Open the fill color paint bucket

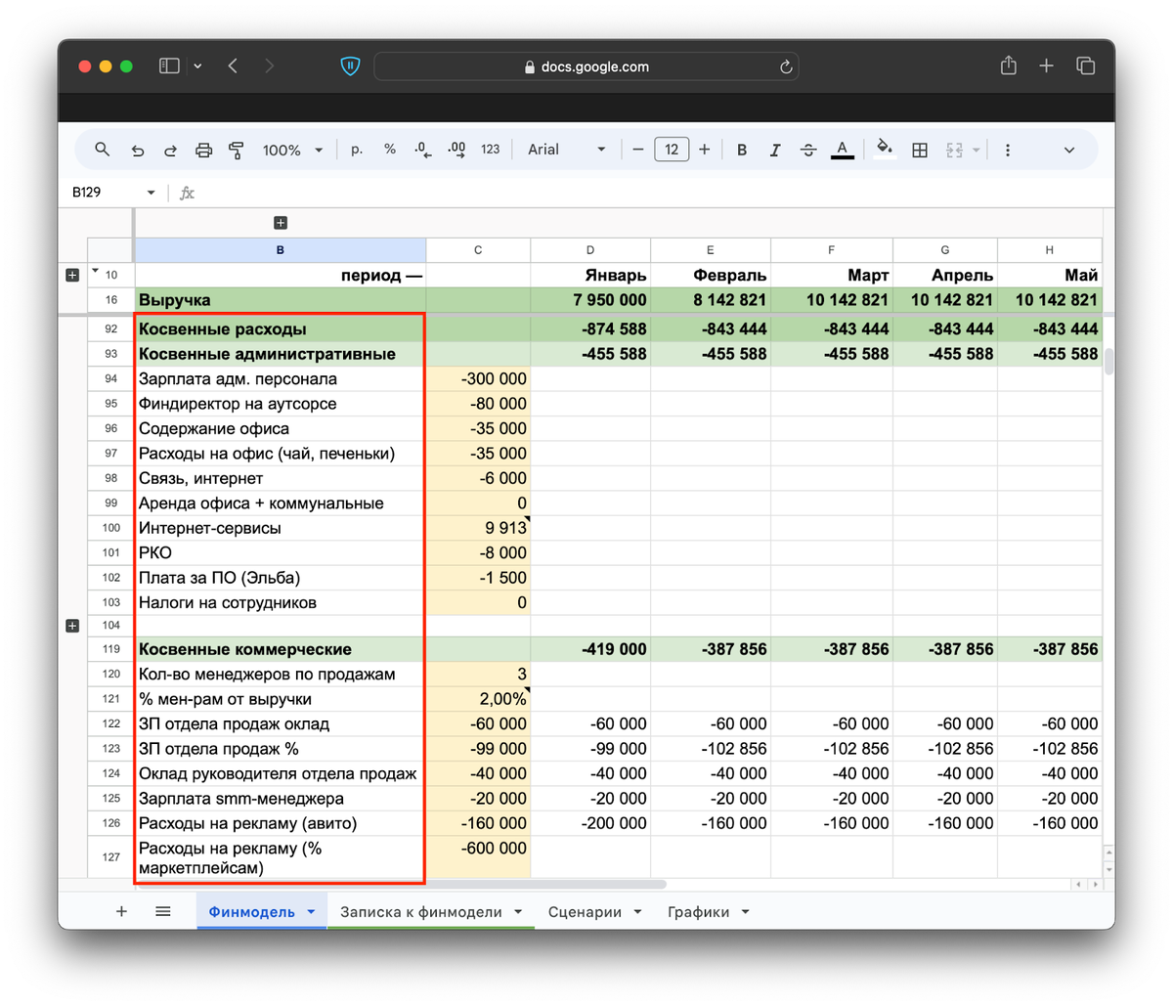tap(884, 150)
